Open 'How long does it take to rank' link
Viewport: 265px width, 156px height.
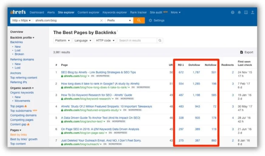[100, 84]
